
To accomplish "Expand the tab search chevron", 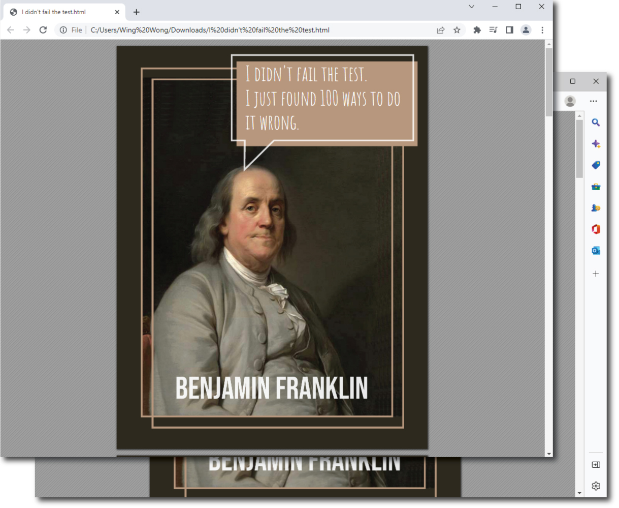I will (x=471, y=7).
